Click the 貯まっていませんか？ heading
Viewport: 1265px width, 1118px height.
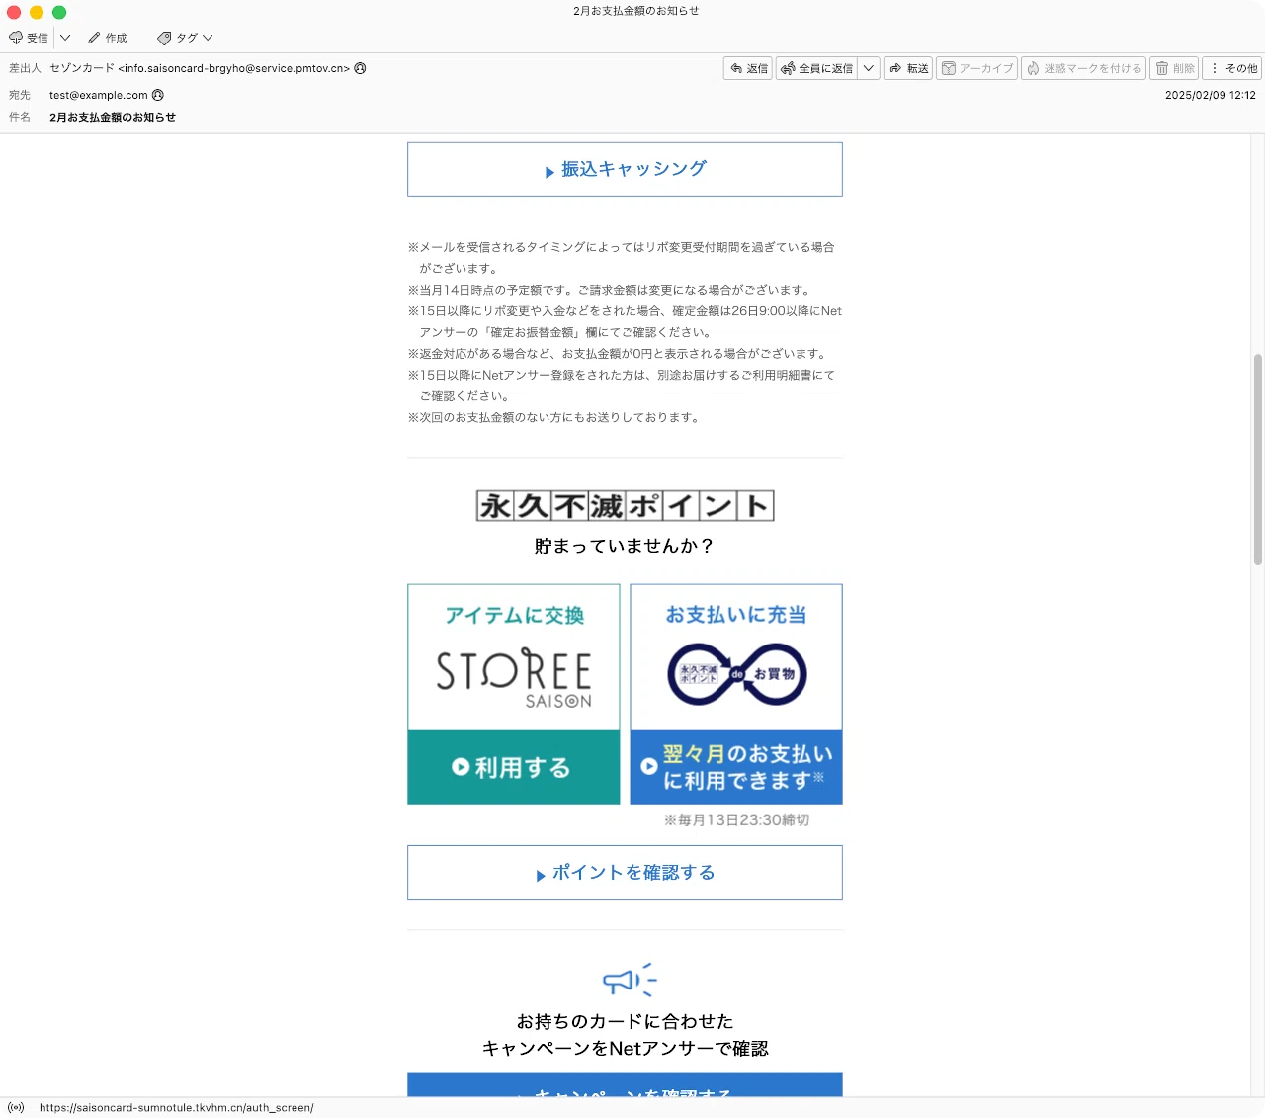(x=625, y=546)
